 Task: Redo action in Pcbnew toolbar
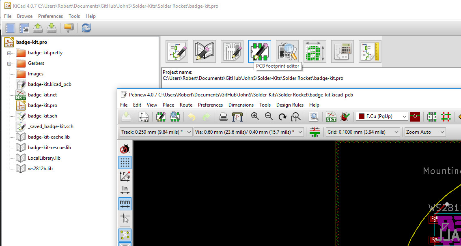[x=206, y=117]
